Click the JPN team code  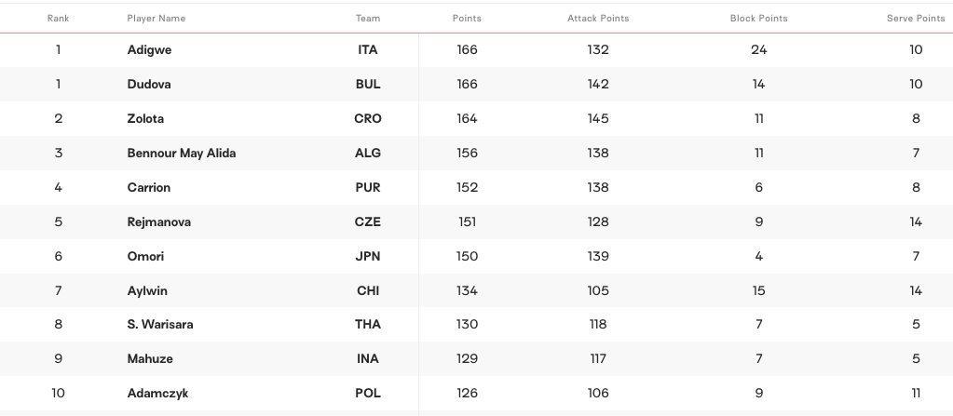pos(368,257)
